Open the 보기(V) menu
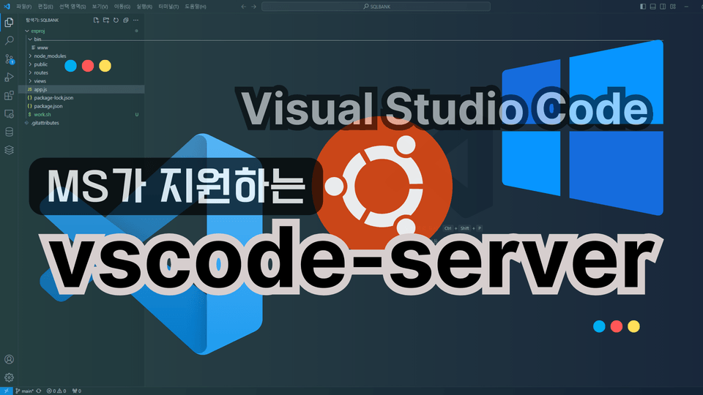This screenshot has height=395, width=703. (100, 7)
